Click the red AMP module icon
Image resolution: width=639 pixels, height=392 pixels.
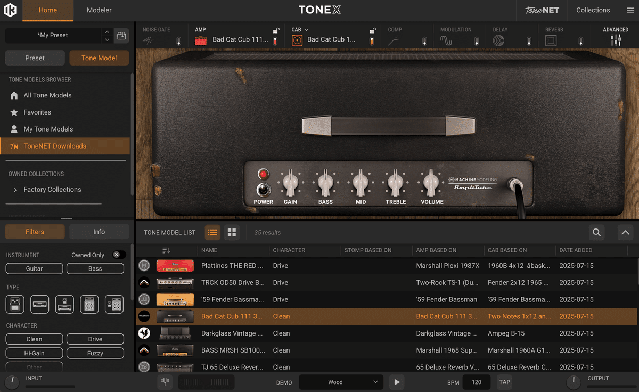(x=201, y=40)
